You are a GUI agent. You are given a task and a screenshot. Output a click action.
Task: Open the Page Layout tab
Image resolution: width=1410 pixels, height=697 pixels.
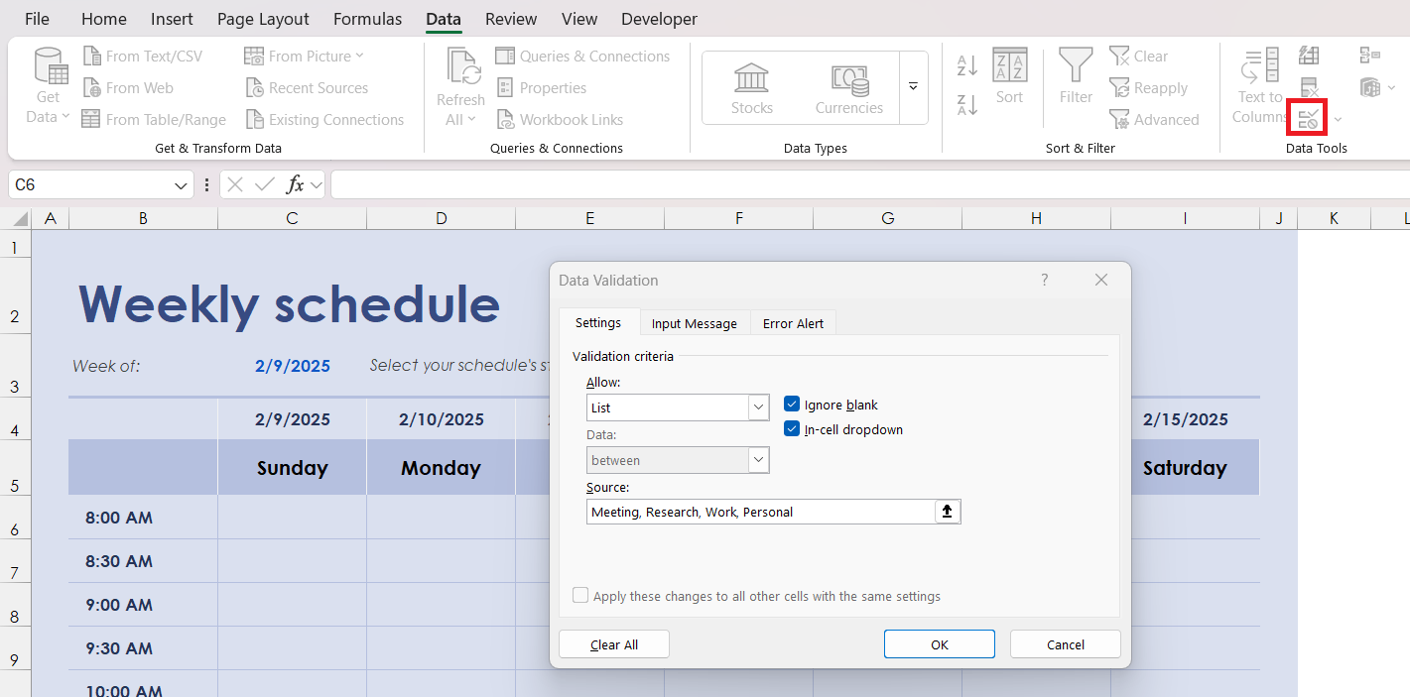pos(263,19)
